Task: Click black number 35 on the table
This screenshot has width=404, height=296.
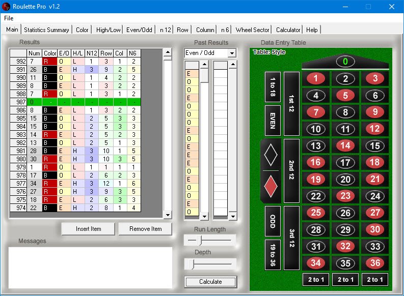Action: [x=345, y=263]
